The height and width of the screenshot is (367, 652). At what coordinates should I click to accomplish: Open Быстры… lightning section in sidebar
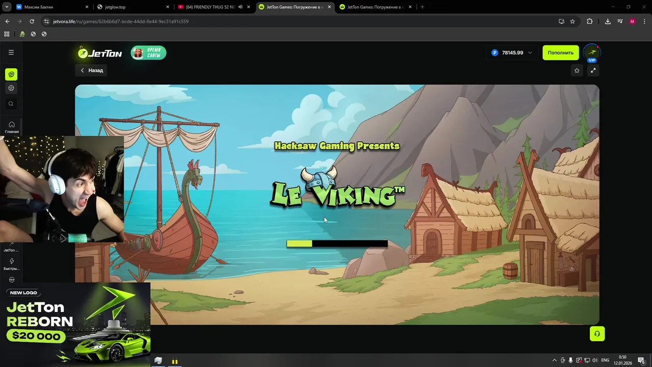[12, 264]
